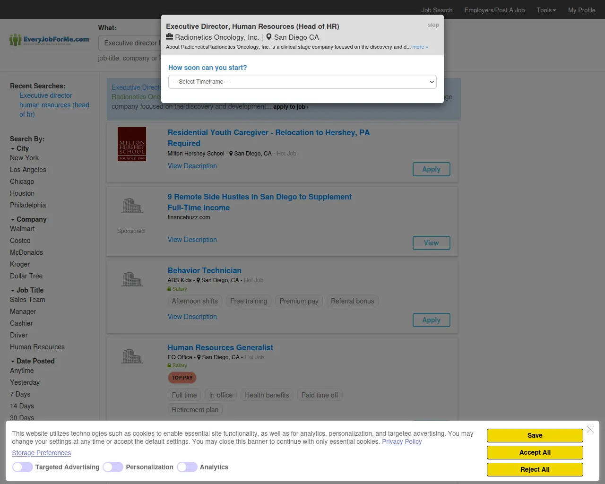The height and width of the screenshot is (484, 605).
Task: Collapse the Company filter section
Action: [28, 219]
